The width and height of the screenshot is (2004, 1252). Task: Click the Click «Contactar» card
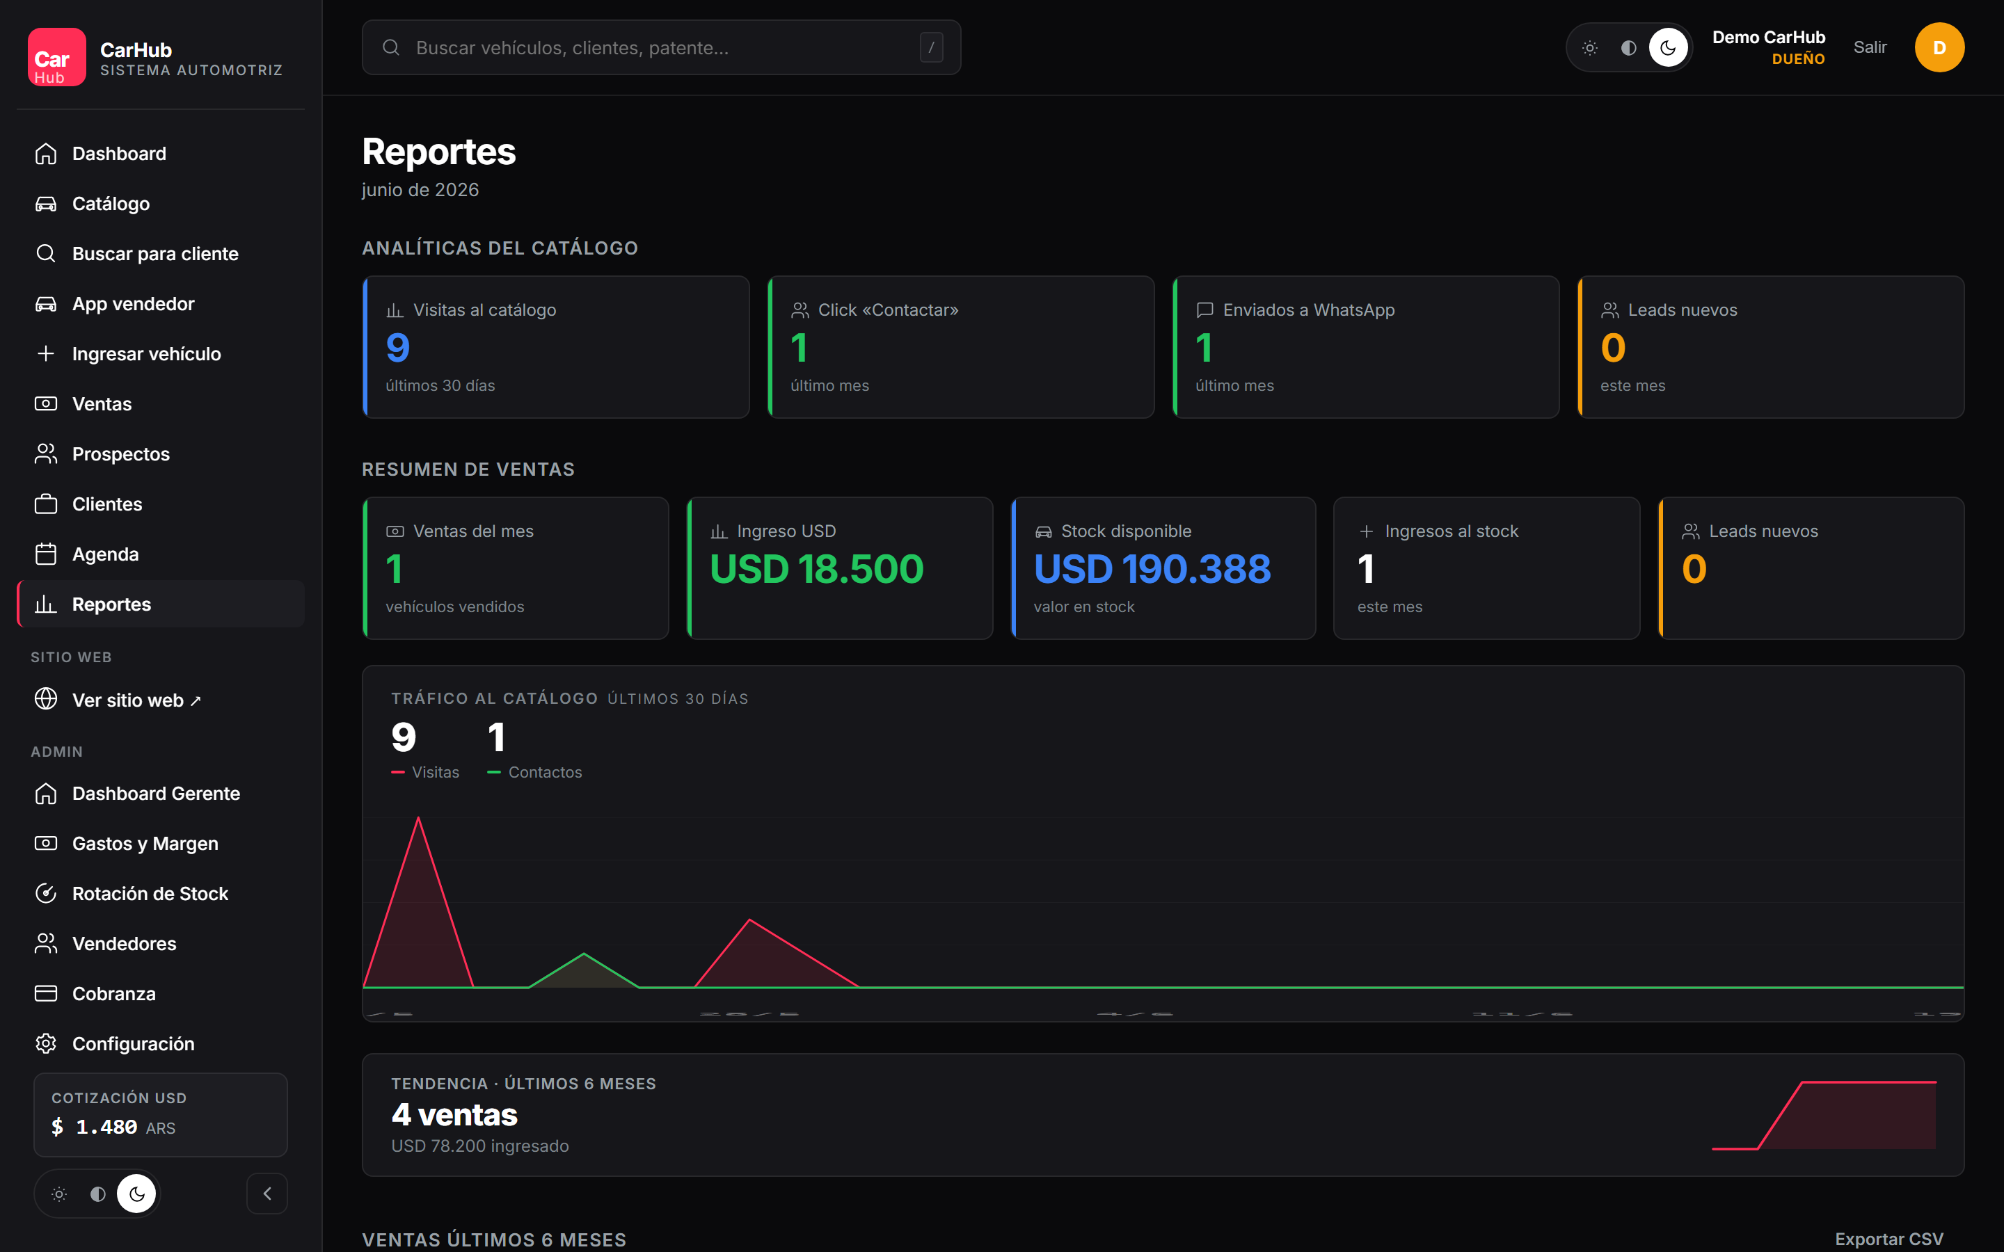click(960, 347)
